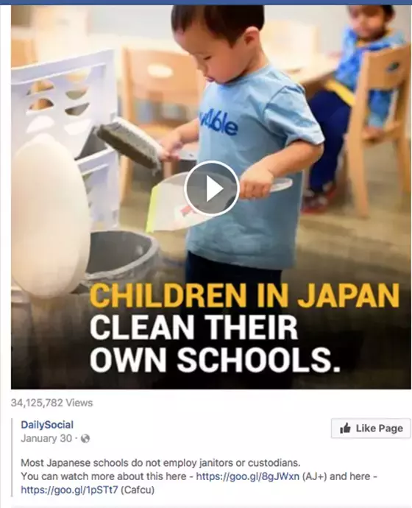The width and height of the screenshot is (412, 508).
Task: Click the 34,125,782 Views count
Action: click(51, 403)
